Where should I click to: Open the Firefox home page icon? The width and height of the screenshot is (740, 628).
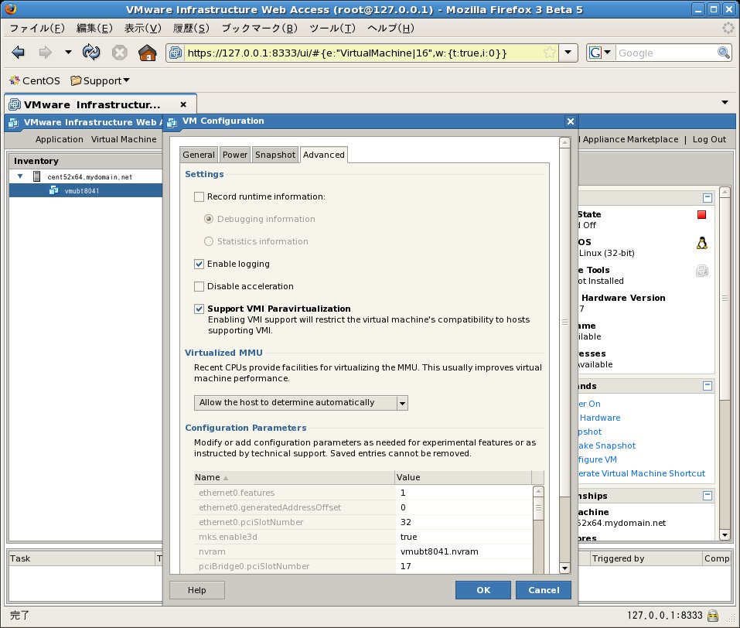[x=147, y=53]
